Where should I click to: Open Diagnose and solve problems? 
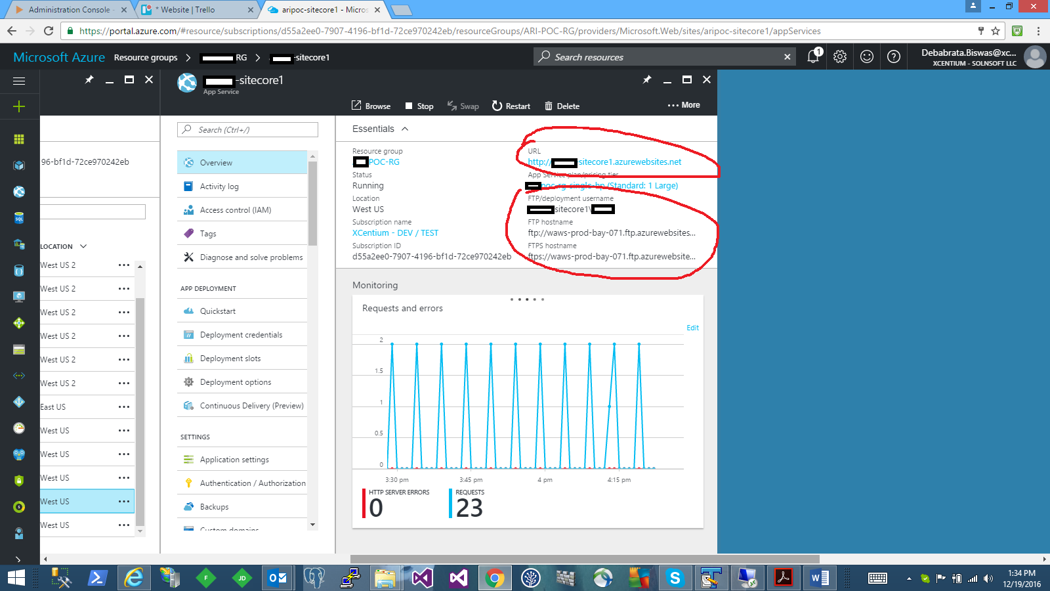(x=242, y=257)
